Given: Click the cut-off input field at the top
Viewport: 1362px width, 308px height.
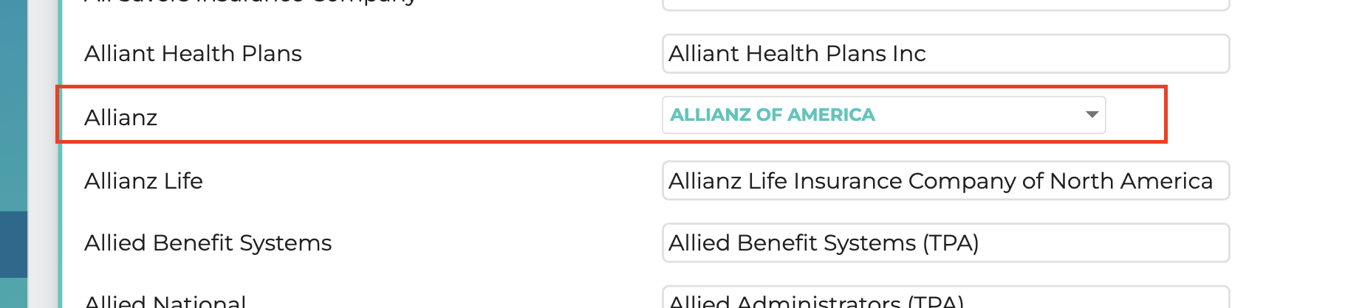Looking at the screenshot, I should tap(945, 4).
